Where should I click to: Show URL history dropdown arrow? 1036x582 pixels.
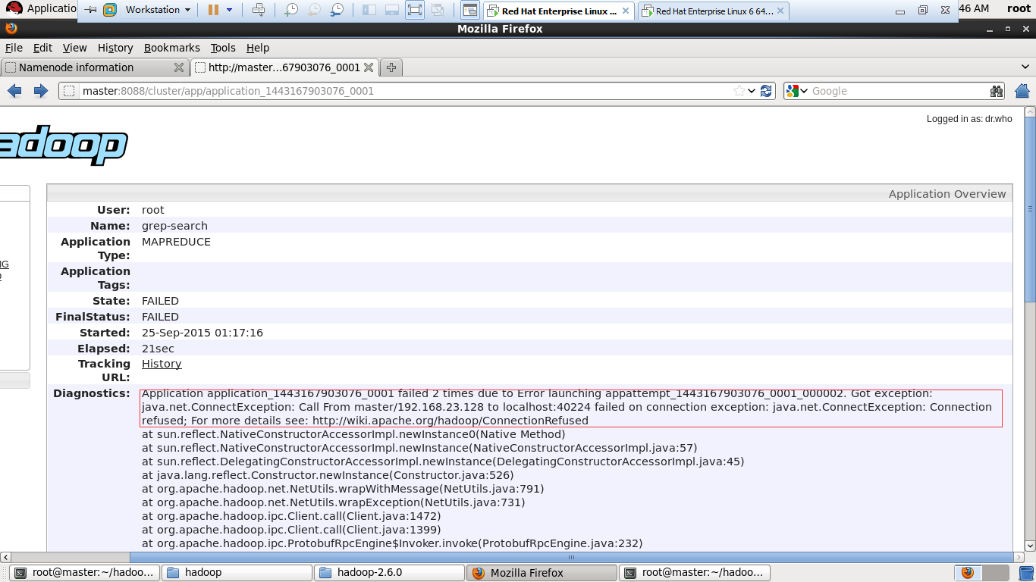pyautogui.click(x=752, y=91)
